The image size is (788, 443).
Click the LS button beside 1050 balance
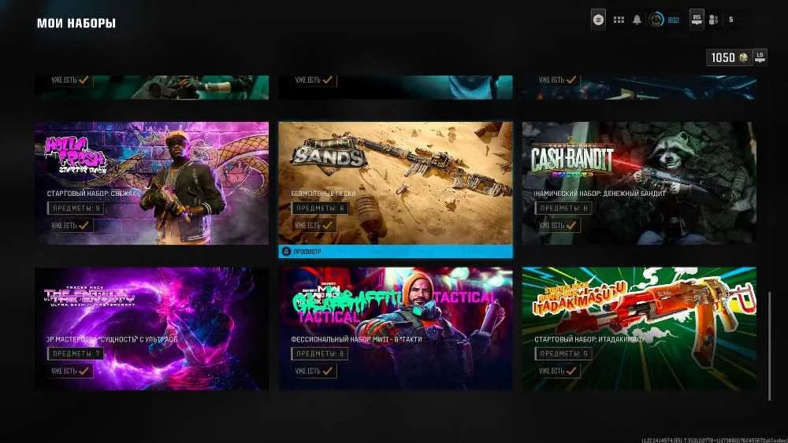(x=760, y=56)
